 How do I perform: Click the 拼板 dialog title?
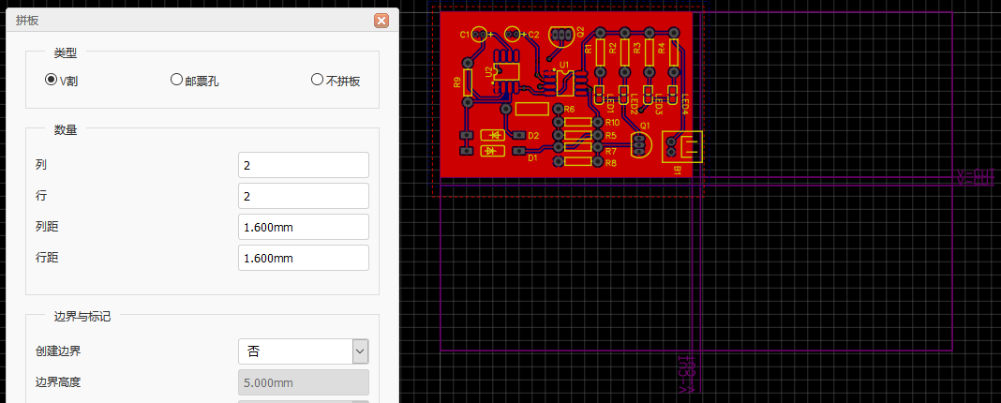[x=27, y=21]
